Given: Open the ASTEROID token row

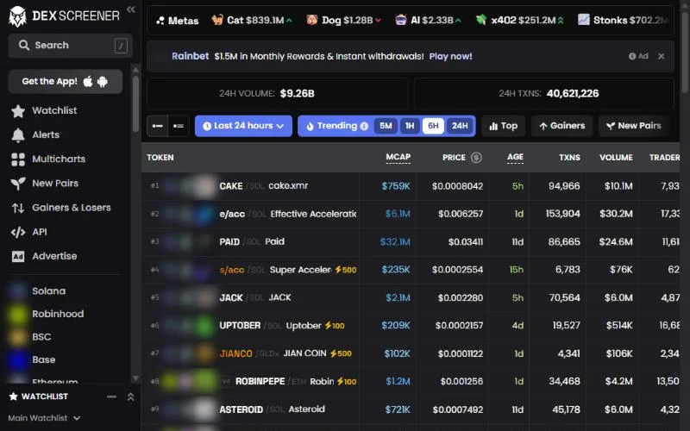Looking at the screenshot, I should pyautogui.click(x=411, y=409).
